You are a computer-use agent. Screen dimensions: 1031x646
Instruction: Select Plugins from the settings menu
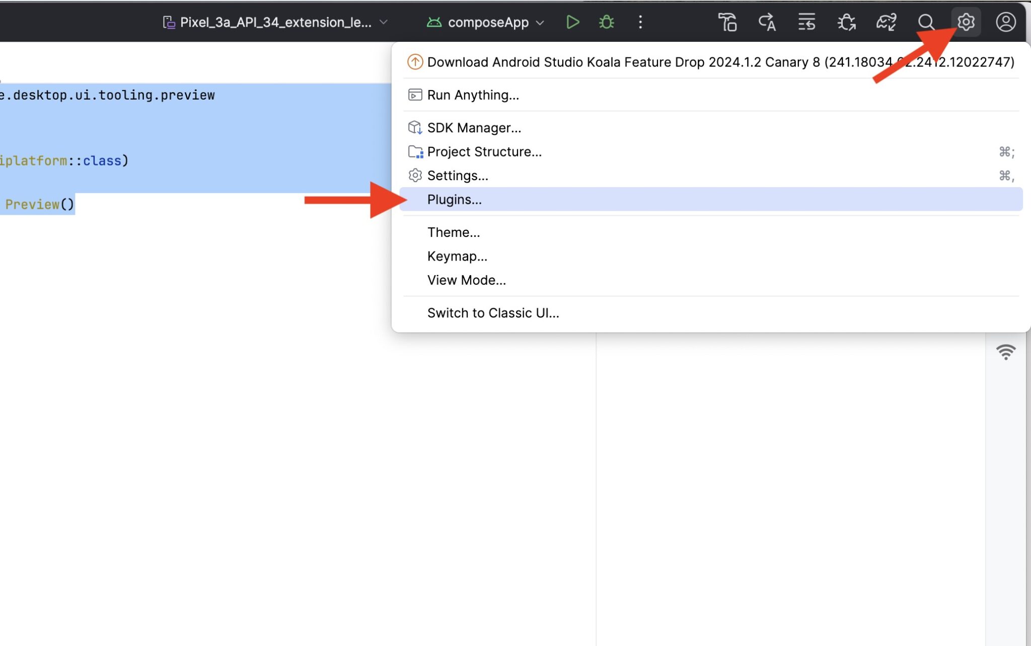point(454,199)
